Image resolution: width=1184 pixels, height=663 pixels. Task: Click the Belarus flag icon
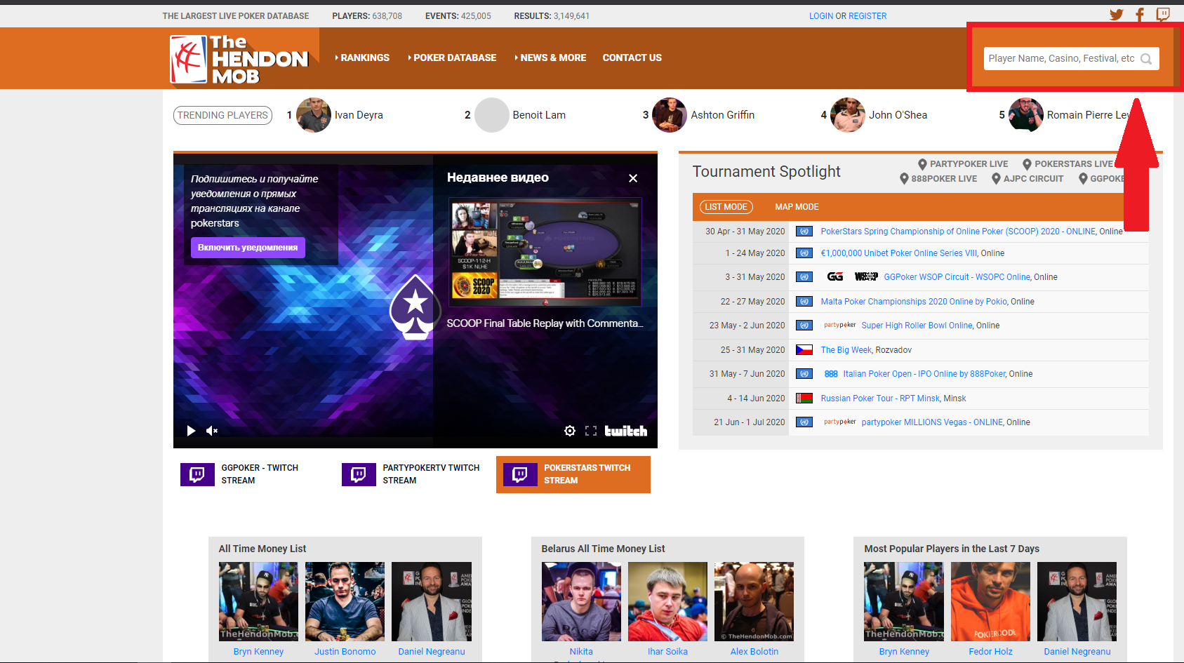pyautogui.click(x=804, y=399)
